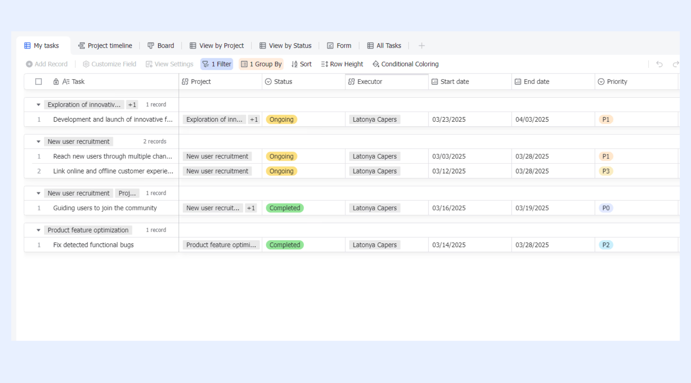Image resolution: width=691 pixels, height=383 pixels.
Task: Click the Conditional Coloring paint icon
Action: [376, 64]
